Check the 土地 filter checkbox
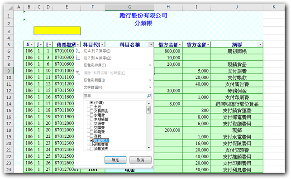291x179 pixels. coord(91,106)
